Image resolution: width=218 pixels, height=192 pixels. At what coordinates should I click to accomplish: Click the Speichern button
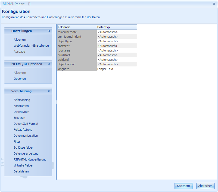183,186
